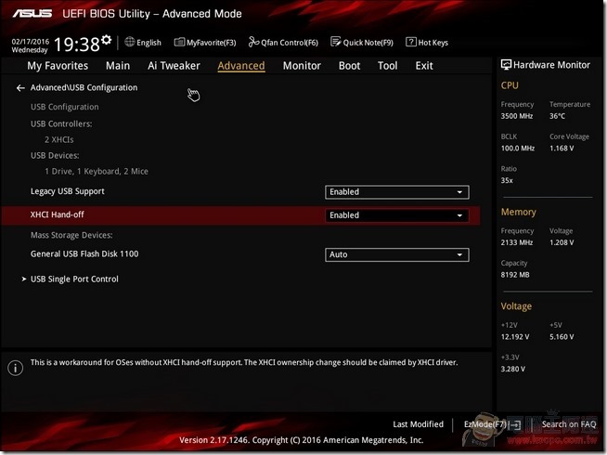Click the Hardware Monitor screen icon
607x455 pixels.
(506, 65)
